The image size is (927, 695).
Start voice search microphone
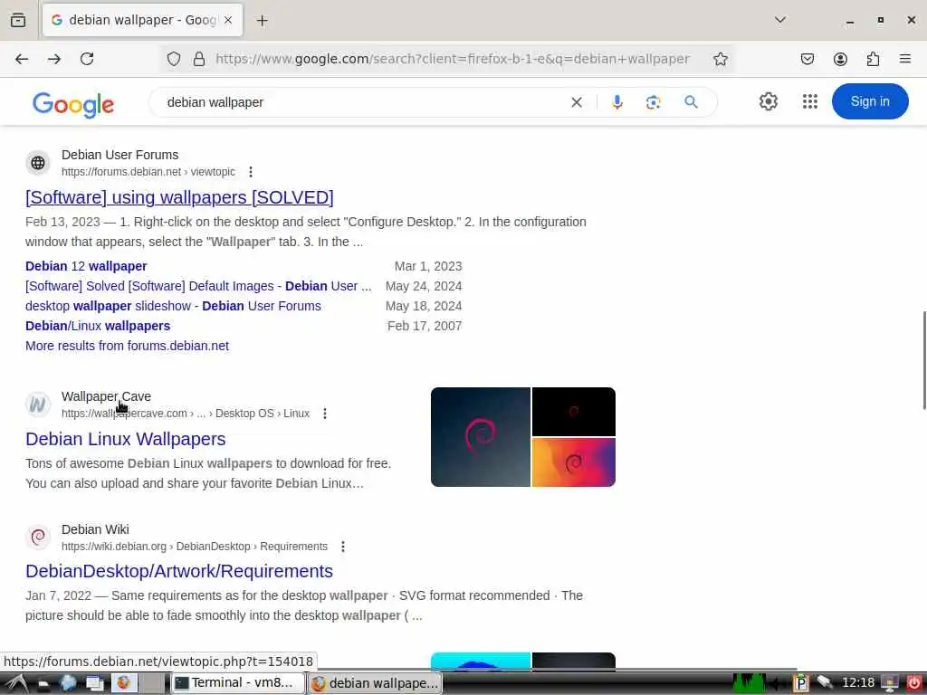[x=617, y=102]
